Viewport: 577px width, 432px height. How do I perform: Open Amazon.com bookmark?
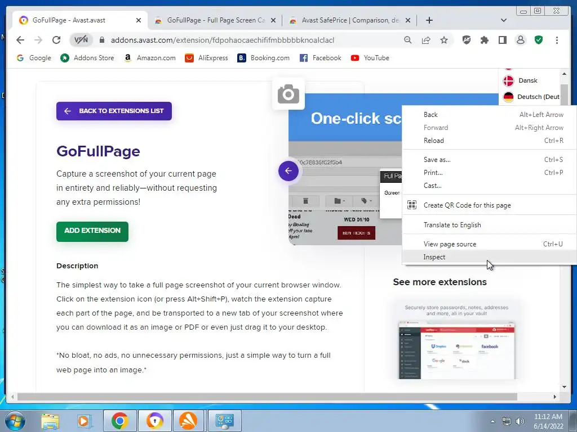click(x=150, y=58)
